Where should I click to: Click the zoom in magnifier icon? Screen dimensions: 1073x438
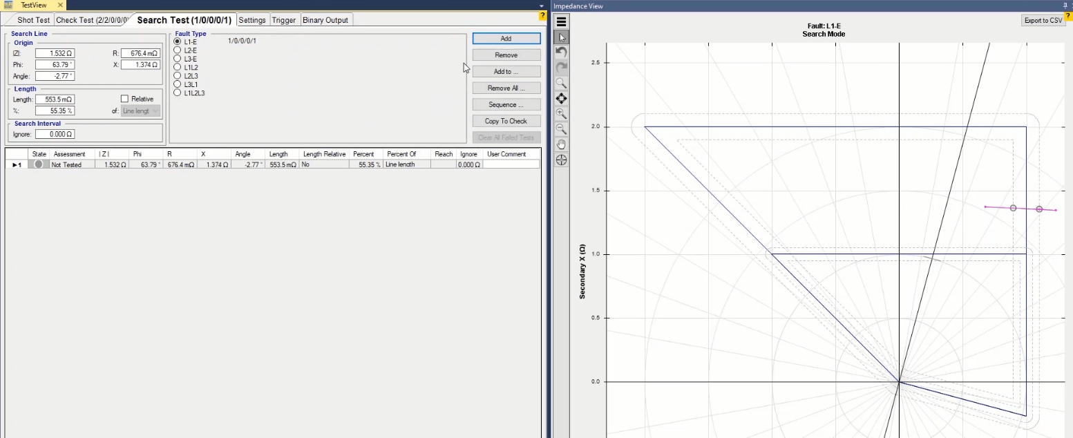tap(561, 114)
